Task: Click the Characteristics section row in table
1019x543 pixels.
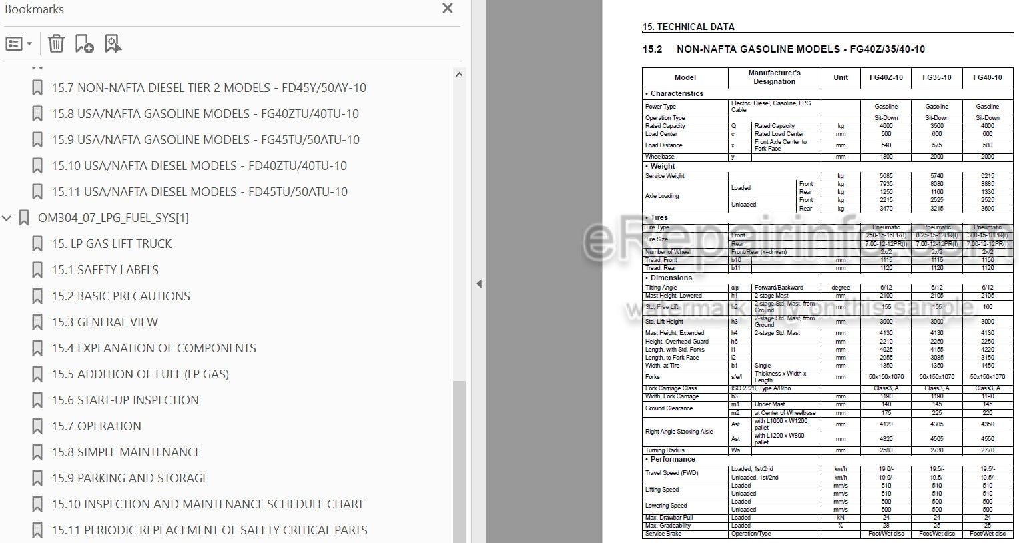Action: (x=827, y=94)
